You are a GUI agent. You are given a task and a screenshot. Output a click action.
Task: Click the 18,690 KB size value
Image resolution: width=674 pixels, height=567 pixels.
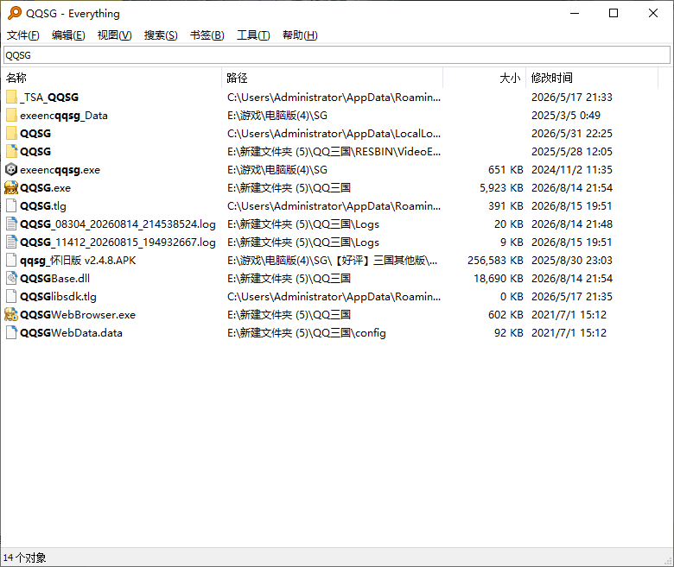499,279
